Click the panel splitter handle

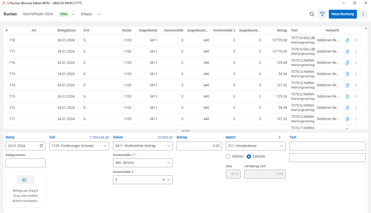[185, 131]
